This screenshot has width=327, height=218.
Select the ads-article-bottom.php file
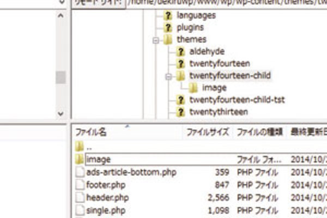(x=131, y=173)
